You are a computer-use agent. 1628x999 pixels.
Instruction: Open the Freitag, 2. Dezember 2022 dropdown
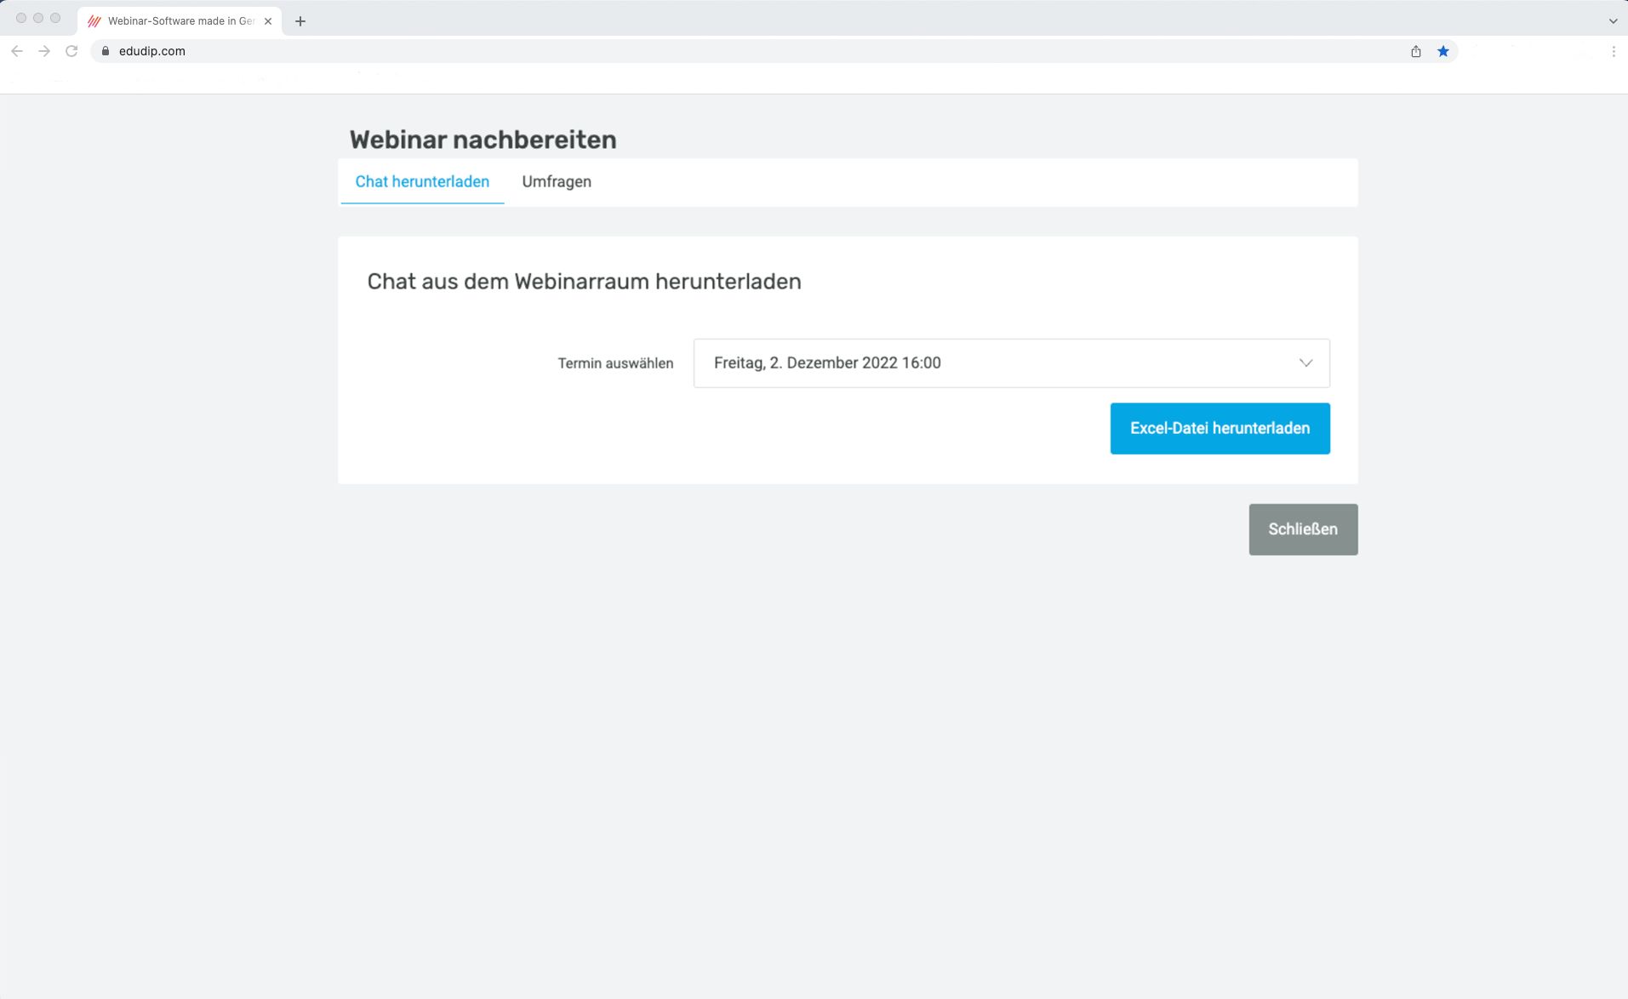coord(996,363)
